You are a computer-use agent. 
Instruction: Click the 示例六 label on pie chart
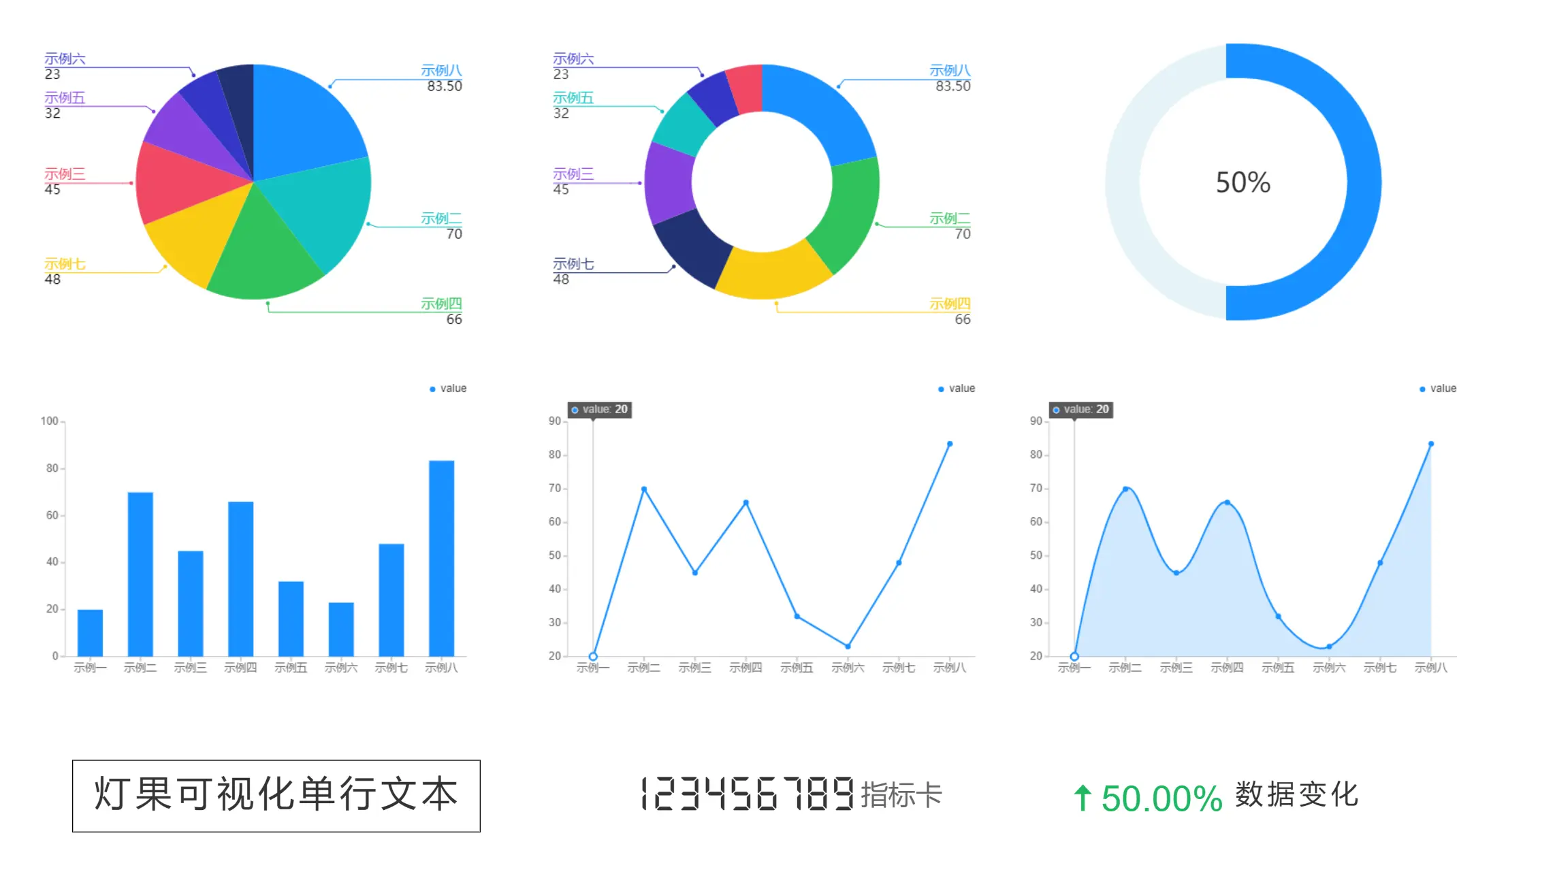point(65,59)
